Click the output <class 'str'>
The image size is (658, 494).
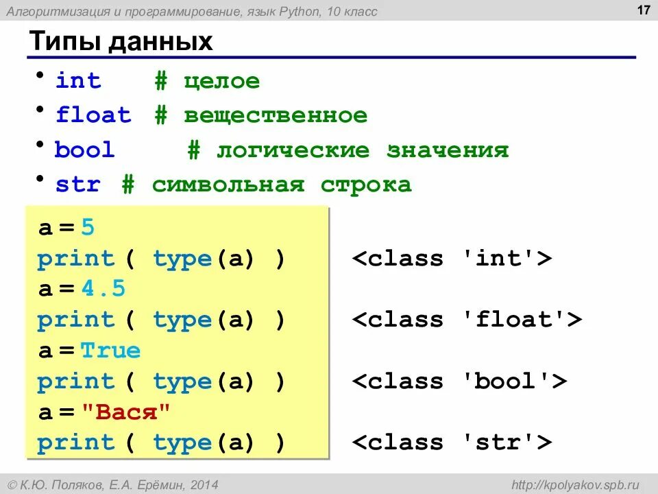pyautogui.click(x=452, y=442)
